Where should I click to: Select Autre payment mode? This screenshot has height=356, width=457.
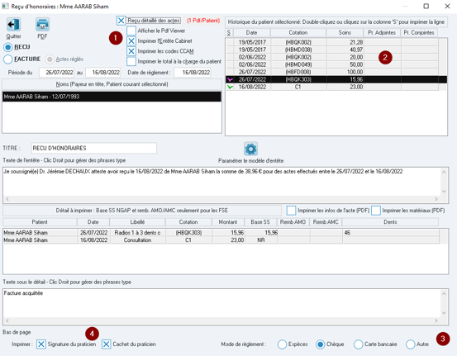coord(411,344)
